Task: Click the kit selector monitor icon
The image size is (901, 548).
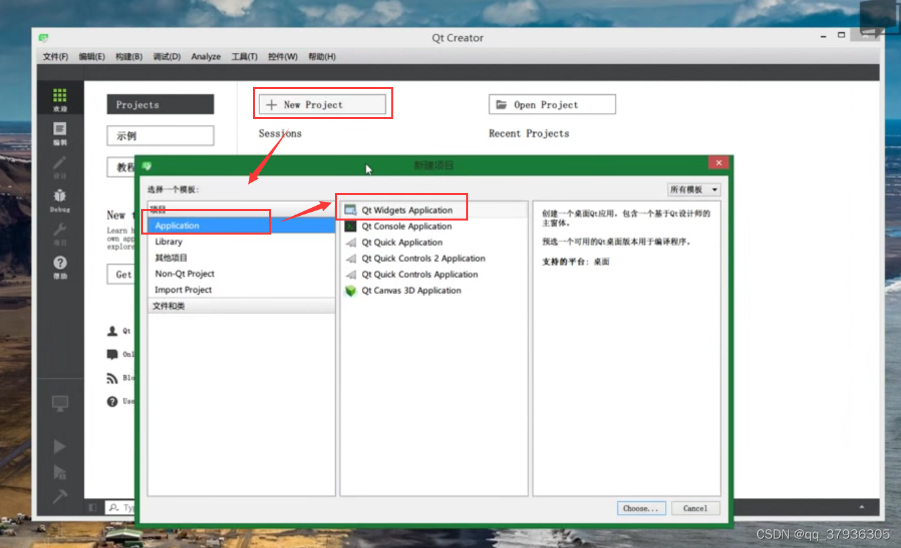Action: pyautogui.click(x=60, y=403)
